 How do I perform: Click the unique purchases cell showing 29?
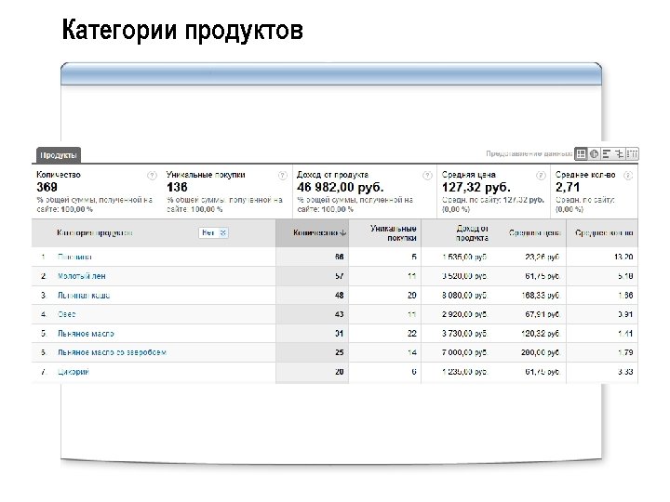412,296
